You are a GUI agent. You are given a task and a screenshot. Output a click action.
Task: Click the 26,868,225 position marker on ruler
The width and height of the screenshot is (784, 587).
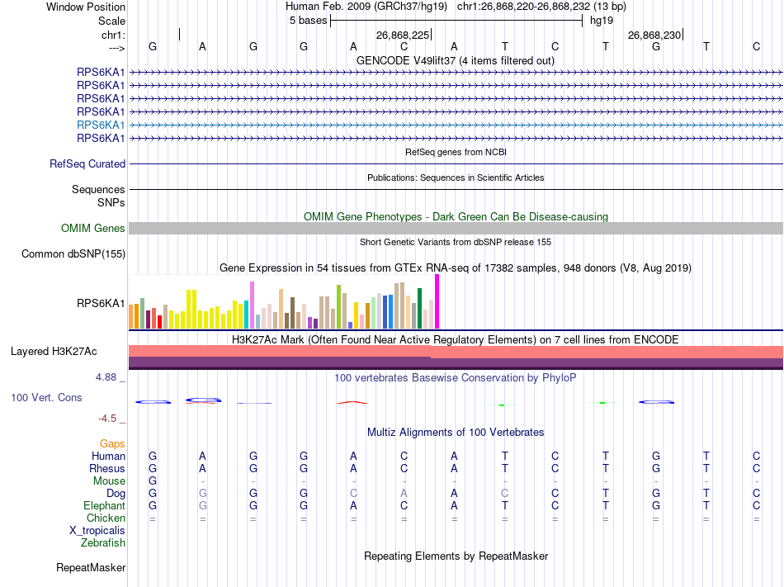pyautogui.click(x=403, y=36)
